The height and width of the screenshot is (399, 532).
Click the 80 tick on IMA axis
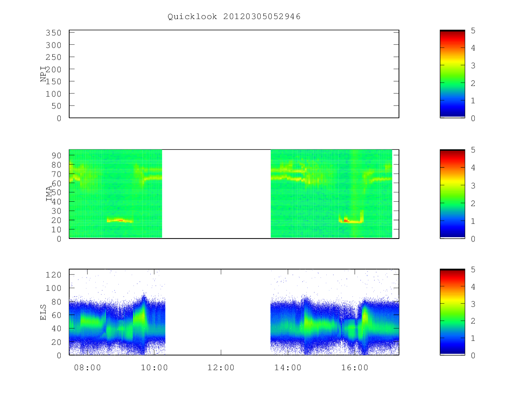pyautogui.click(x=56, y=164)
